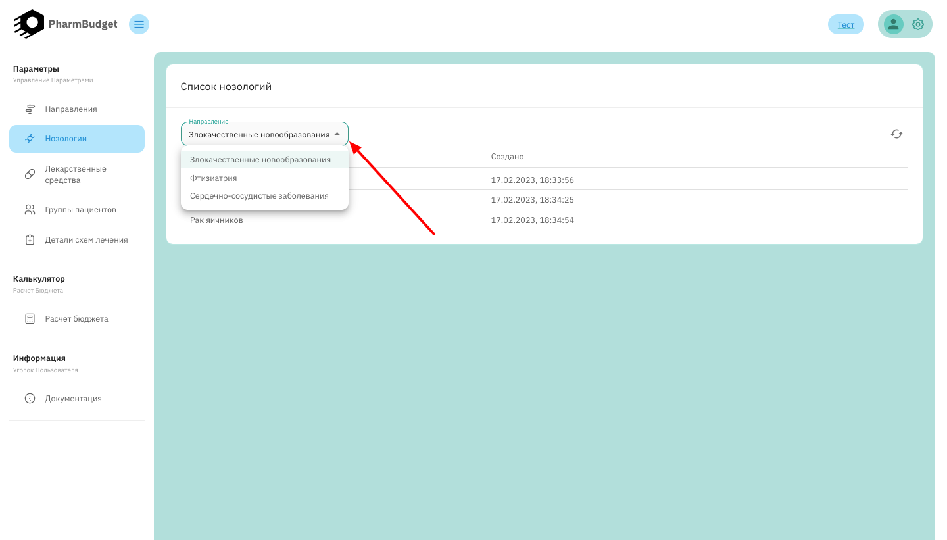Click the people icon beside Группы пациентов
The width and height of the screenshot is (947, 540).
tap(30, 210)
